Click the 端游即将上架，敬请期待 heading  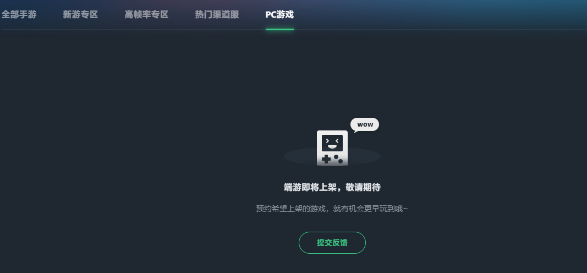[x=332, y=187]
